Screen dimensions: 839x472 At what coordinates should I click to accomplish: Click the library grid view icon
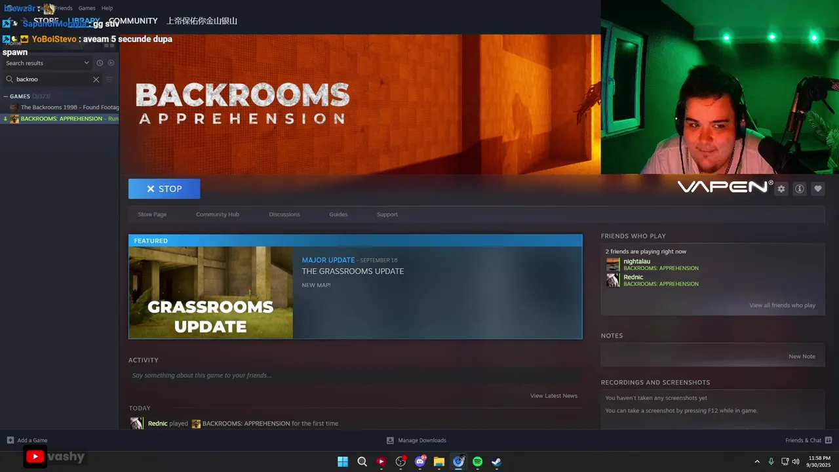[x=109, y=46]
